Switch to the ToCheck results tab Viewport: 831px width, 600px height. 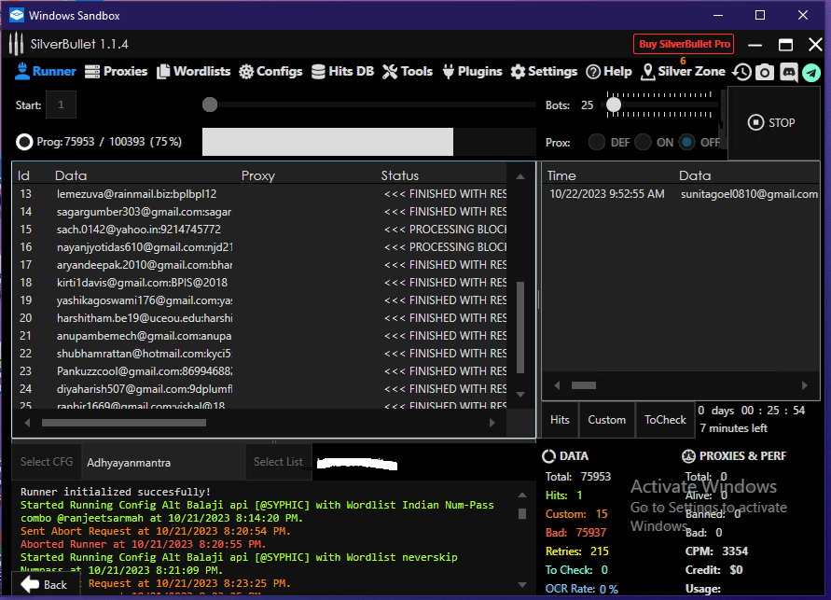coord(665,420)
